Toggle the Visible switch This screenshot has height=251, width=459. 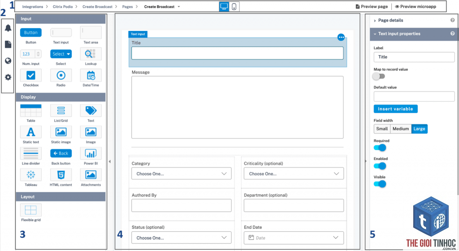coord(380,184)
